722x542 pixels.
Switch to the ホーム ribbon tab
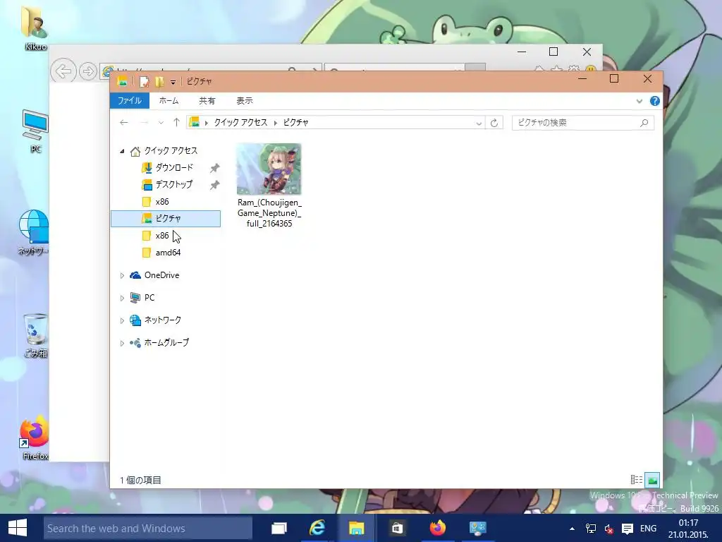point(169,100)
